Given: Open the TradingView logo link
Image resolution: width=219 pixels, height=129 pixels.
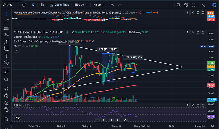Looking at the screenshot, I should coord(17,118).
